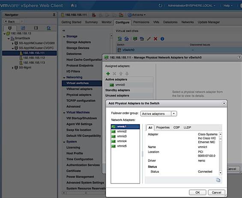The width and height of the screenshot is (242, 198).
Task: Close the Add Physical Adapters dialog
Action: (x=224, y=103)
